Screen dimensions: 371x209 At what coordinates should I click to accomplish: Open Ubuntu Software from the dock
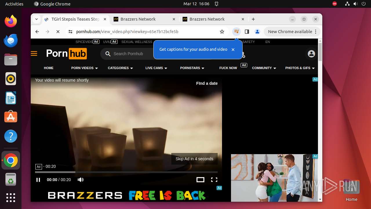coord(11,117)
